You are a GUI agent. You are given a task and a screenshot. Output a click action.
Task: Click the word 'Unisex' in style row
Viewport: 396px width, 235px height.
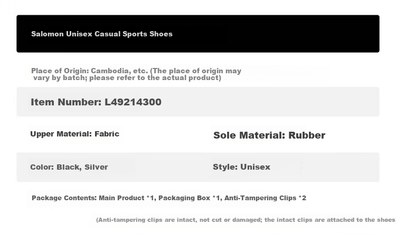(256, 167)
